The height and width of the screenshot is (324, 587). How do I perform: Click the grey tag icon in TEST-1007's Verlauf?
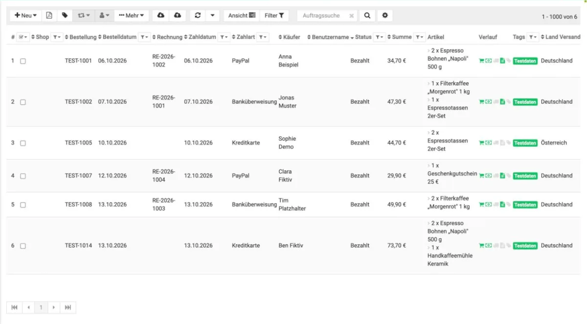(509, 176)
